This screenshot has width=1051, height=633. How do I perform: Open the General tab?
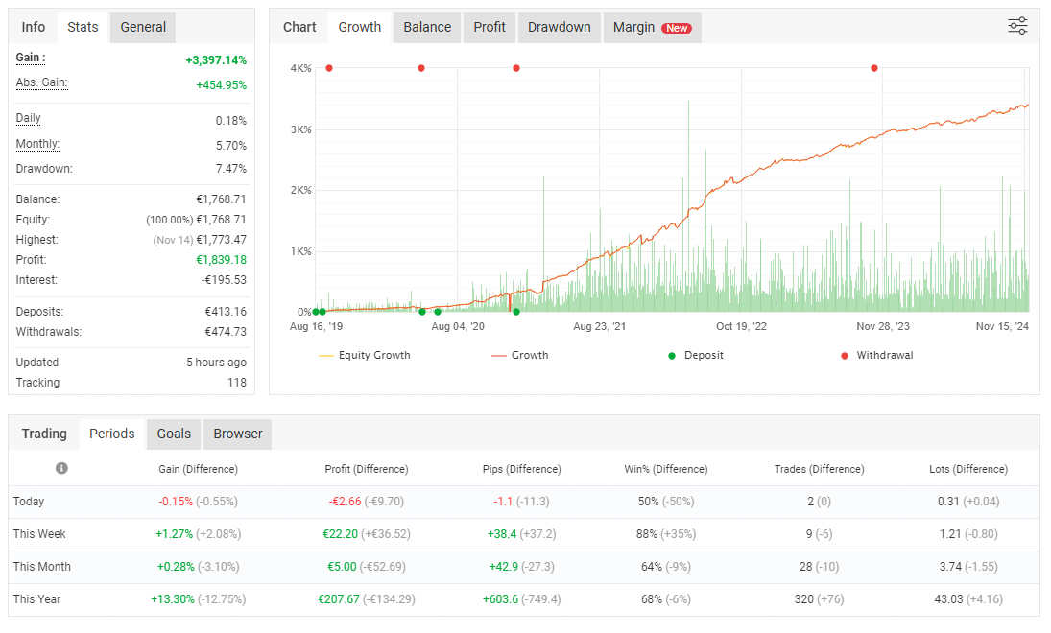tap(143, 27)
